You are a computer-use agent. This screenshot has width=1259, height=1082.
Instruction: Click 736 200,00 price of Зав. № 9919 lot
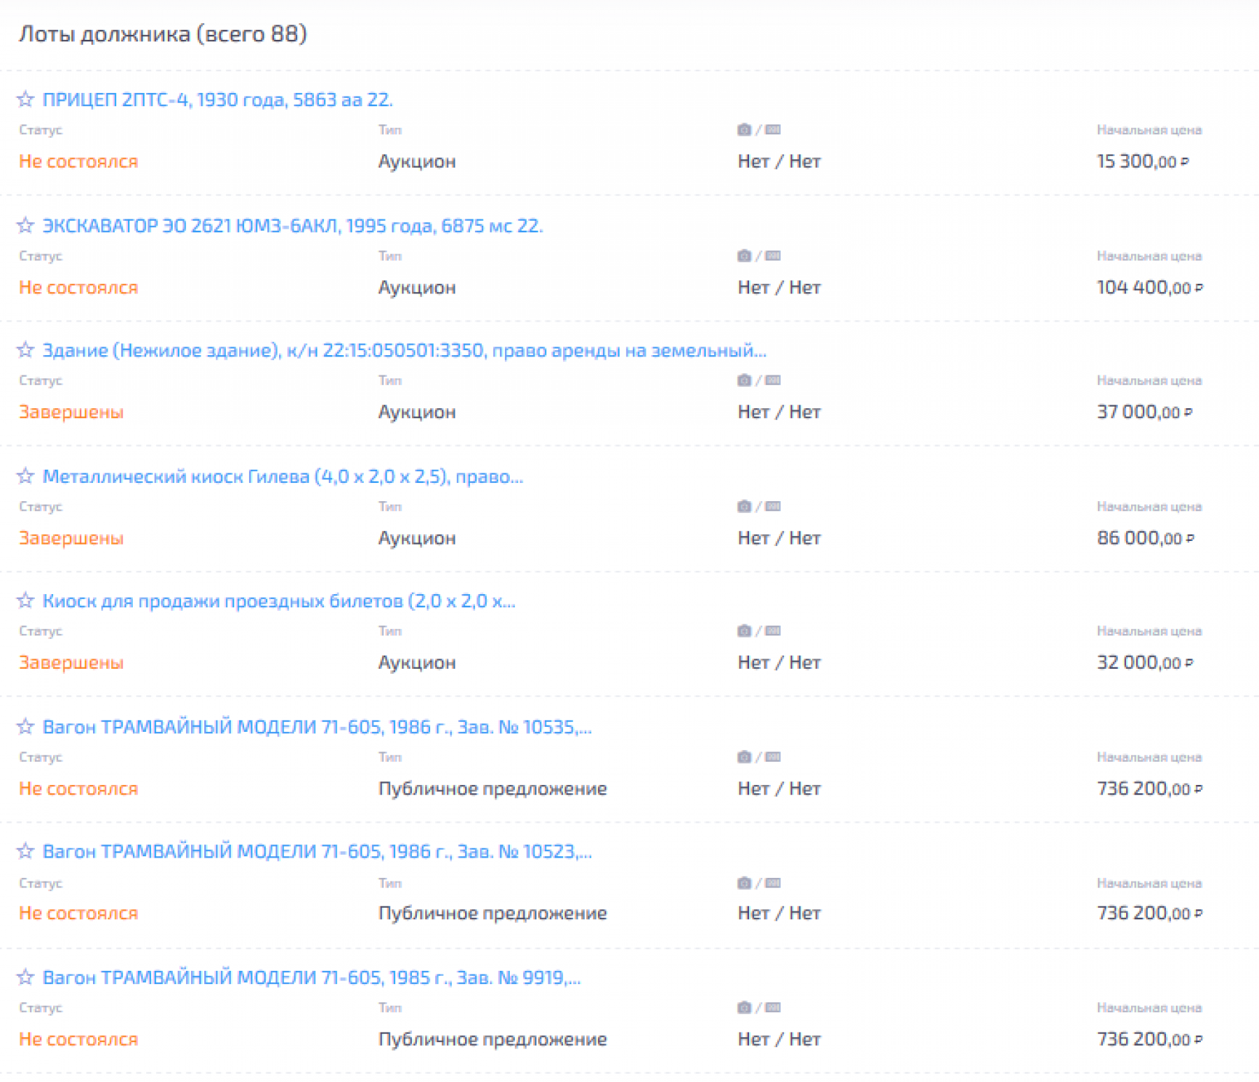click(1150, 1039)
